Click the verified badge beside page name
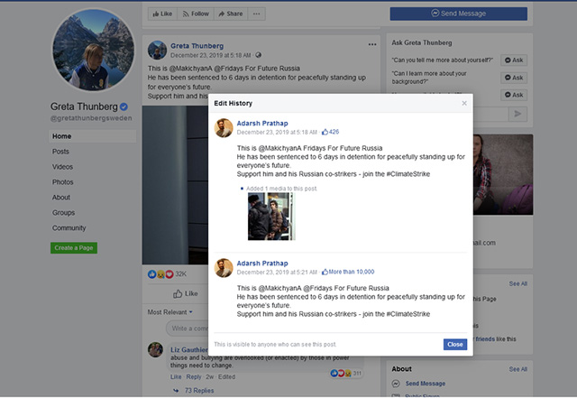The height and width of the screenshot is (398, 577). pos(124,106)
